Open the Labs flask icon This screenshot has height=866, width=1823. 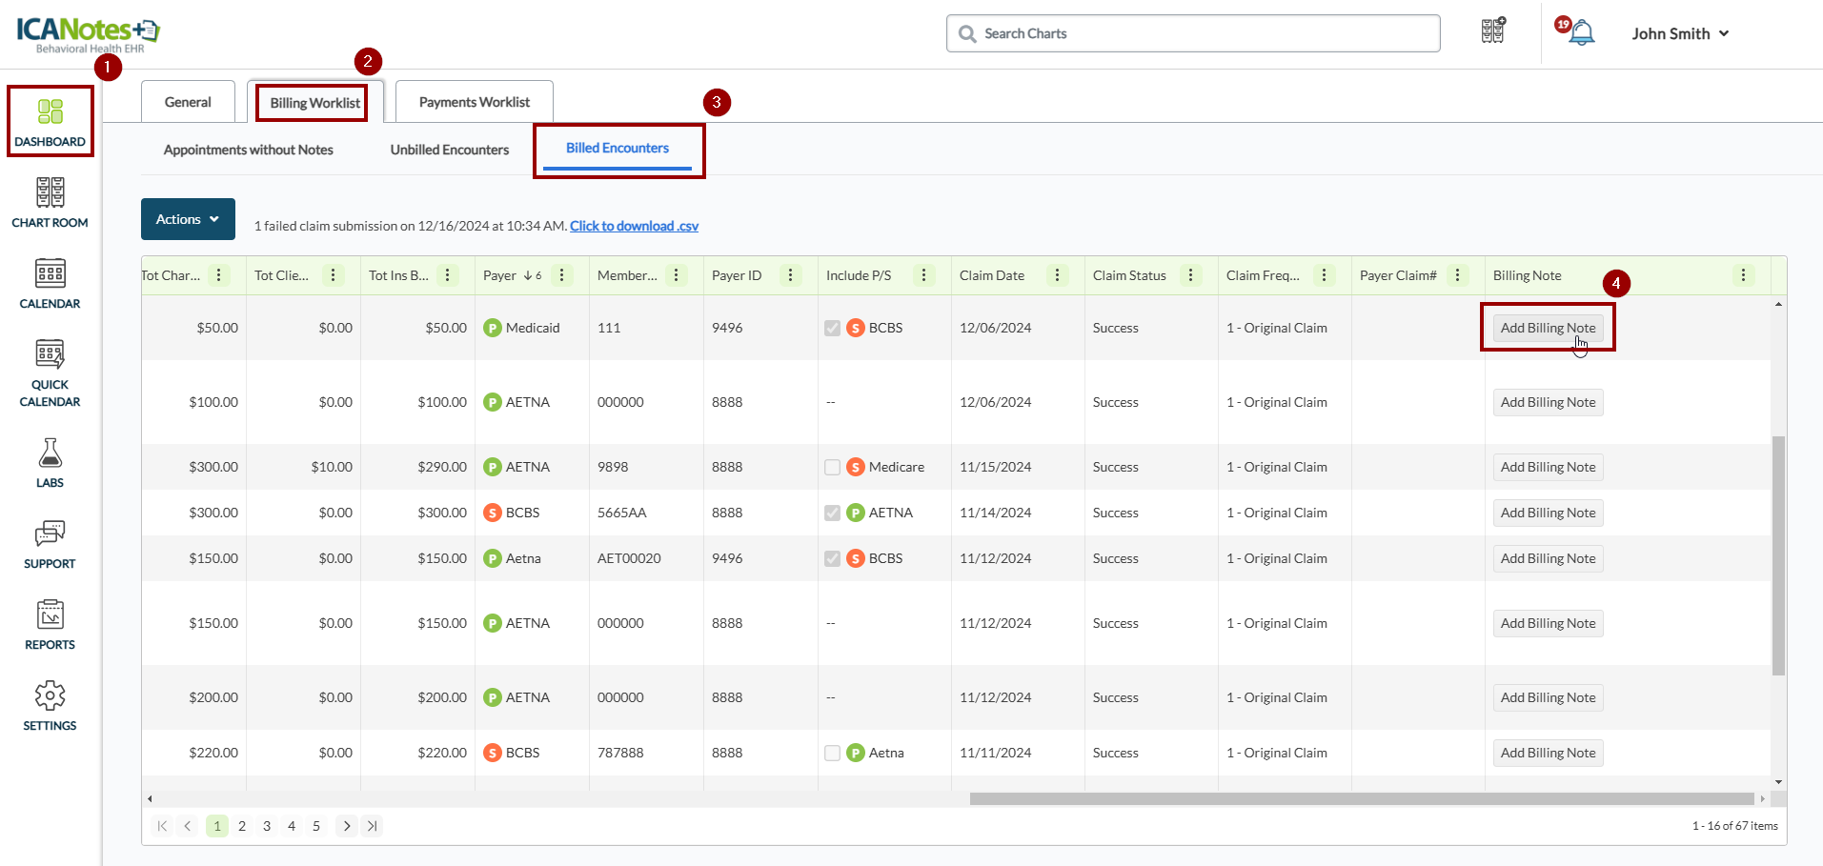pyautogui.click(x=50, y=462)
